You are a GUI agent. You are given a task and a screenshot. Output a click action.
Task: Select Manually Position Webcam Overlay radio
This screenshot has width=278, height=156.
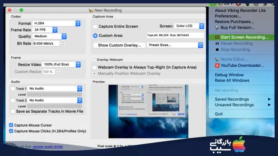94,73
